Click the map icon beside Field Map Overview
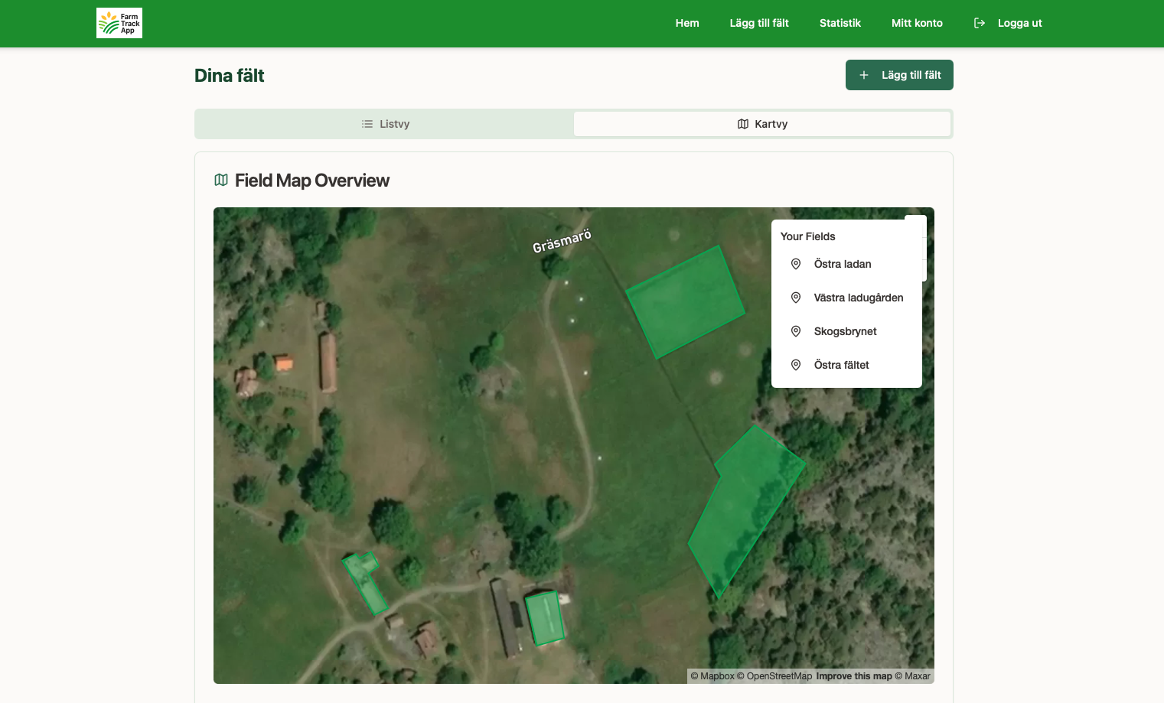This screenshot has width=1164, height=703. pos(221,180)
